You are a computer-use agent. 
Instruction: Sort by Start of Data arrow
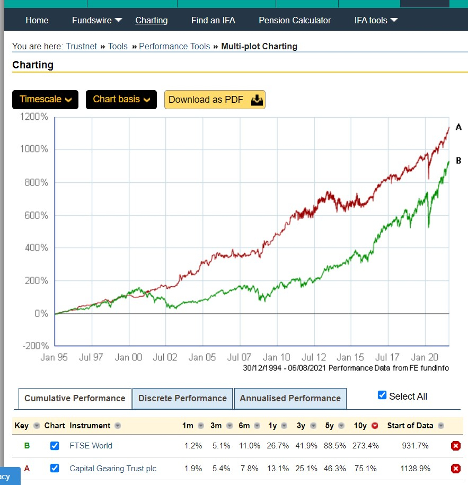point(441,426)
